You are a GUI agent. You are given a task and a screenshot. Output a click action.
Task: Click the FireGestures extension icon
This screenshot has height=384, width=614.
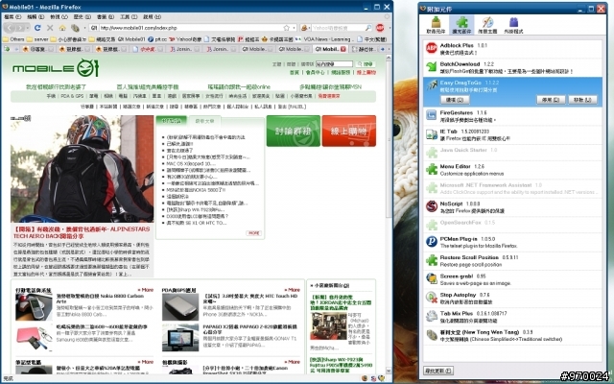click(x=432, y=115)
